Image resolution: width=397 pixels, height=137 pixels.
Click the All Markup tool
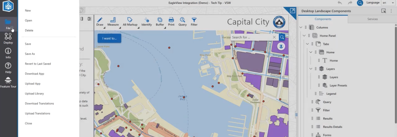(130, 22)
